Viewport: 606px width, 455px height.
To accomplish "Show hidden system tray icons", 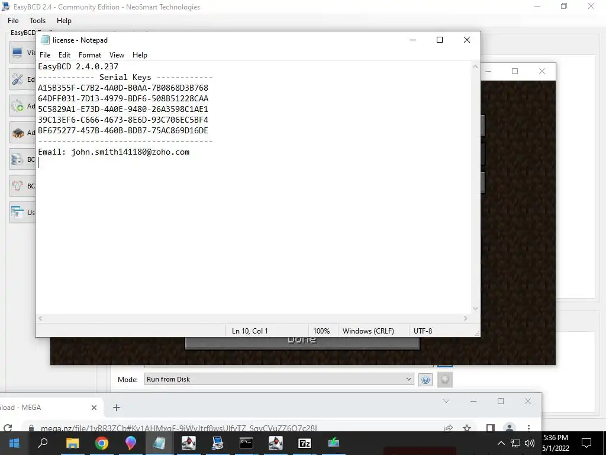I will click(x=501, y=443).
